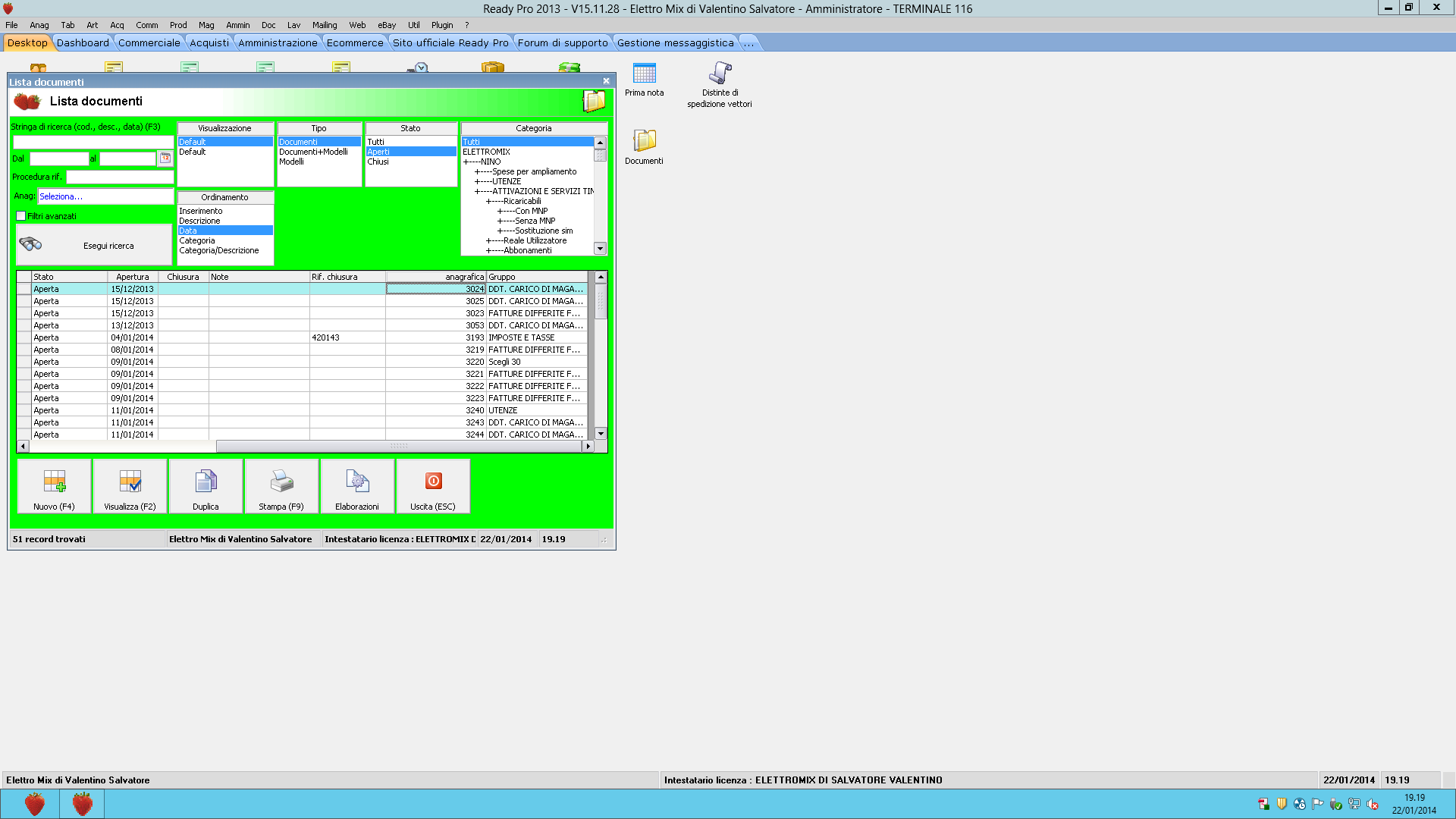The width and height of the screenshot is (1456, 819).
Task: Open the eBay menu
Action: (x=387, y=25)
